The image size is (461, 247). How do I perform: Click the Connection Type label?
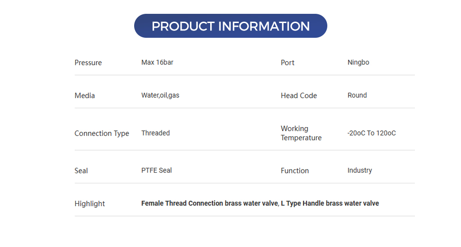point(102,134)
